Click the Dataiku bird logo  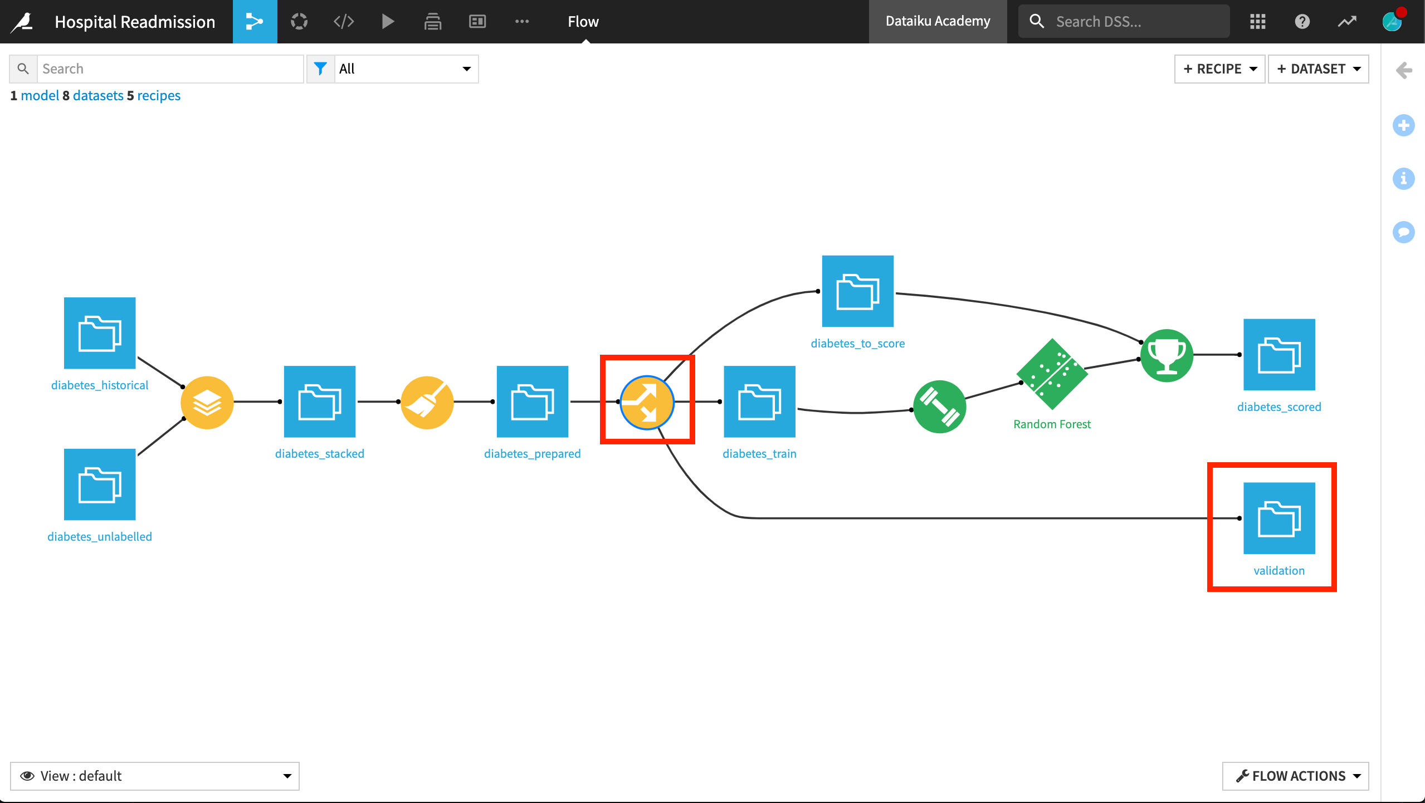click(x=22, y=22)
